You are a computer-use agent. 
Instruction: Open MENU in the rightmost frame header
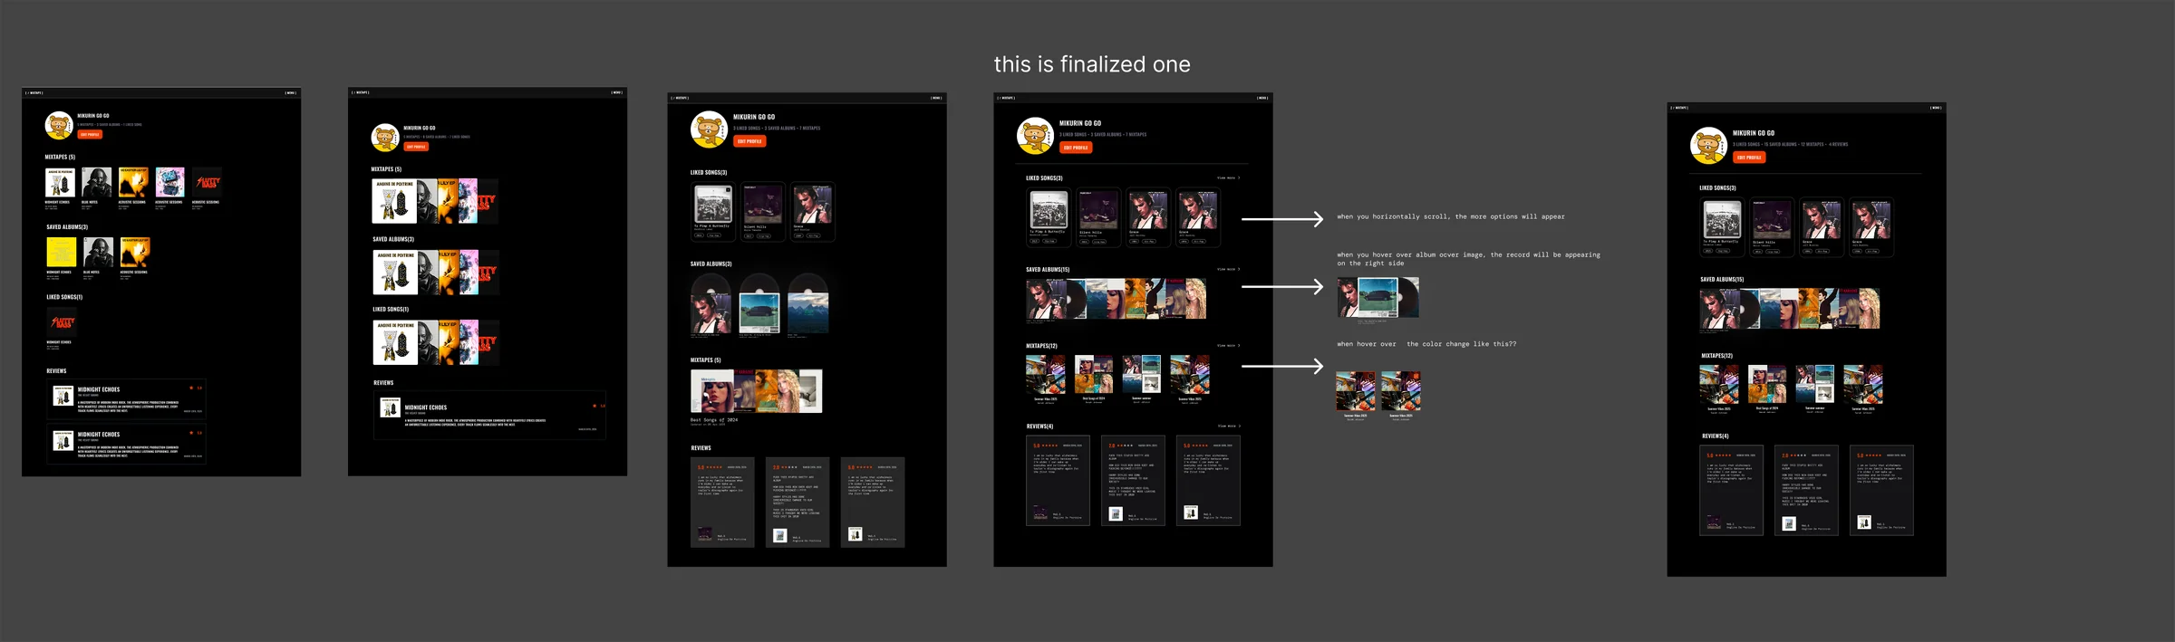1936,108
